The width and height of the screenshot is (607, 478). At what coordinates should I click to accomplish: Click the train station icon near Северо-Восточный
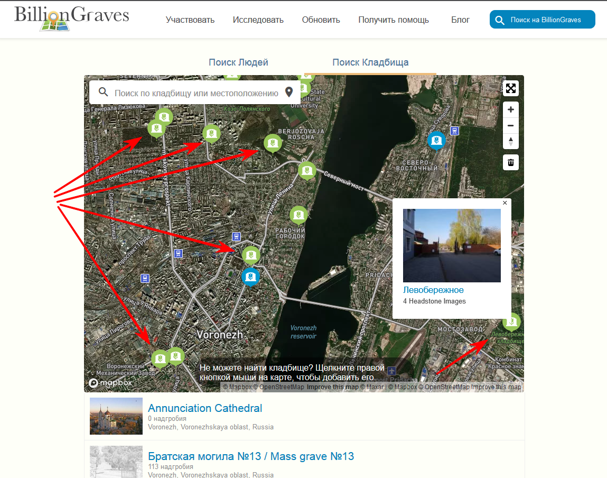pos(454,131)
